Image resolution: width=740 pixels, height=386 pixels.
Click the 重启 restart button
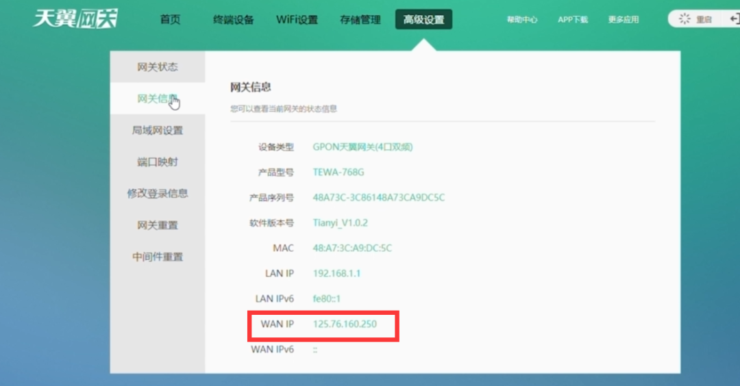pyautogui.click(x=695, y=19)
